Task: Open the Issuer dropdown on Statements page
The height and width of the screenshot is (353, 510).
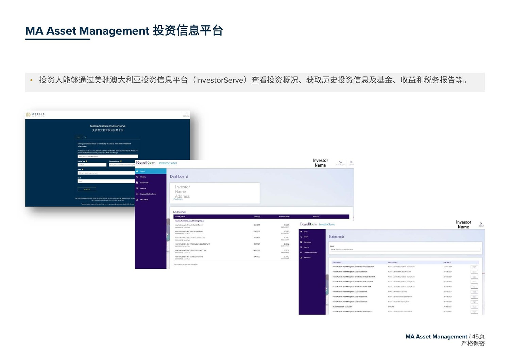Action: tap(405, 250)
